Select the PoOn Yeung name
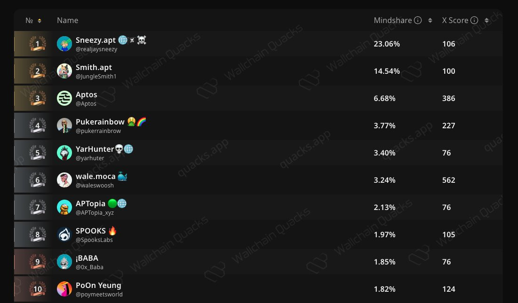Viewport: 518px width, 303px height. [98, 285]
